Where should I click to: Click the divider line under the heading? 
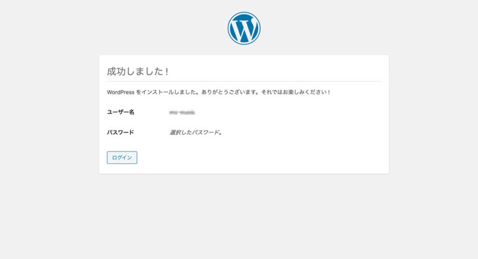[244, 81]
